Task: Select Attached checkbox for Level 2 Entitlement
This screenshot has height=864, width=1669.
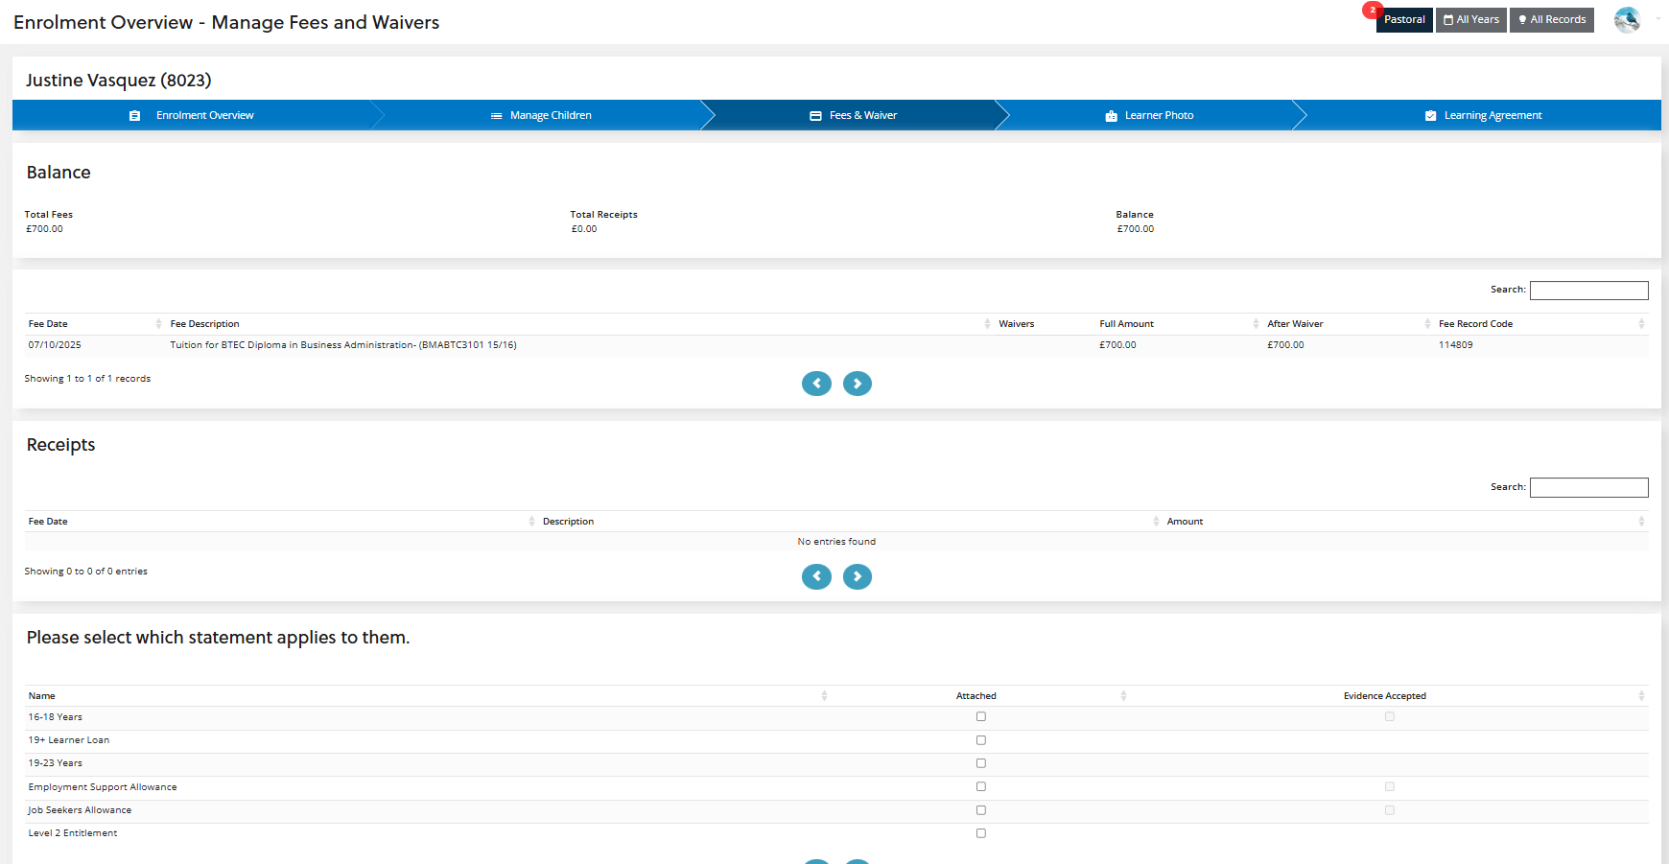Action: pos(980,833)
